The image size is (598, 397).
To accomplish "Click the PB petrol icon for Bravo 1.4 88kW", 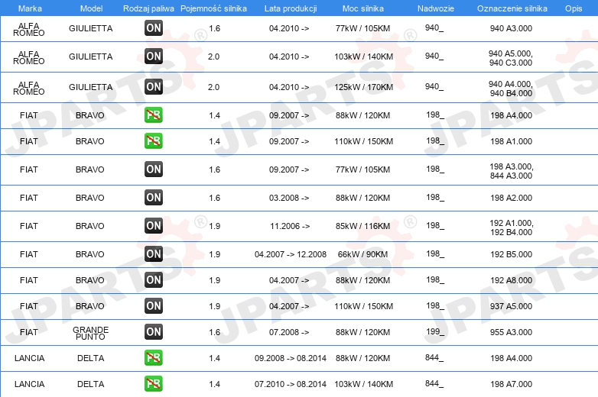I will [x=154, y=115].
